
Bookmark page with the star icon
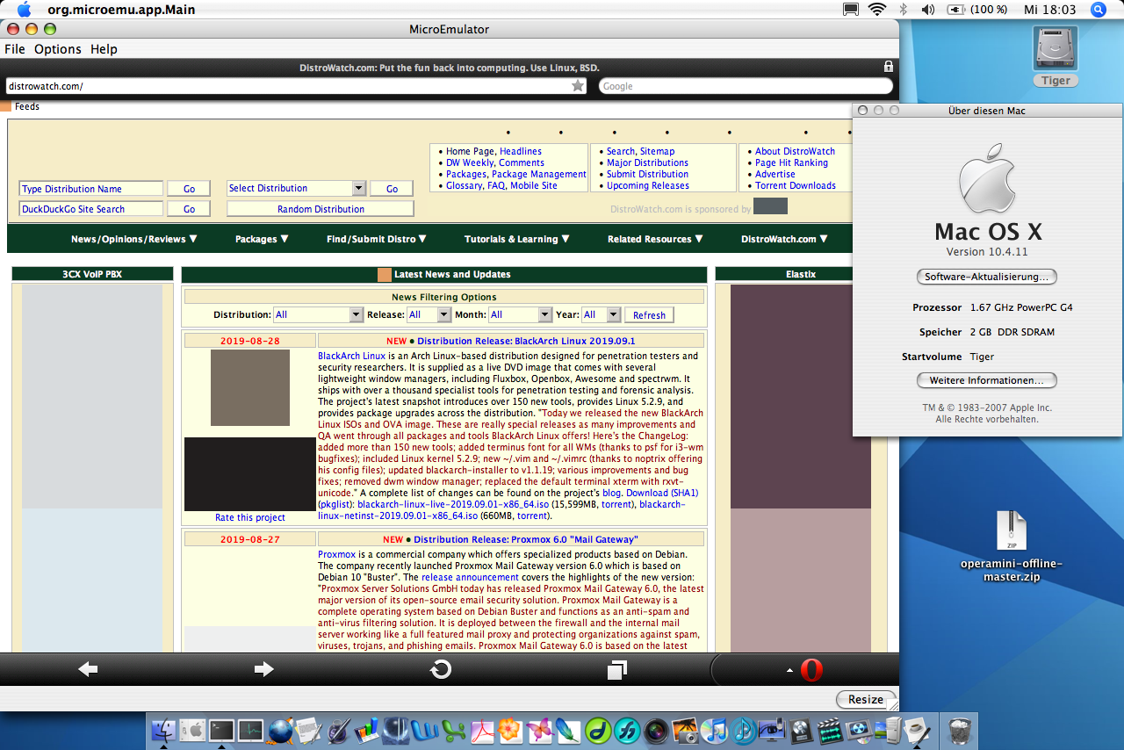coord(578,86)
